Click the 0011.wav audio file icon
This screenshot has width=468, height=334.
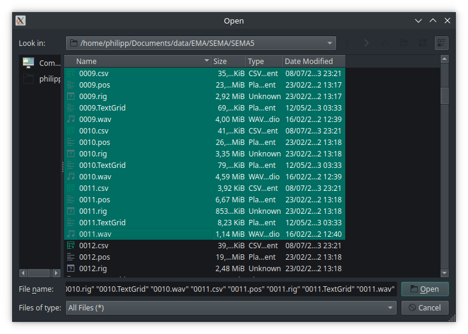tap(71, 234)
